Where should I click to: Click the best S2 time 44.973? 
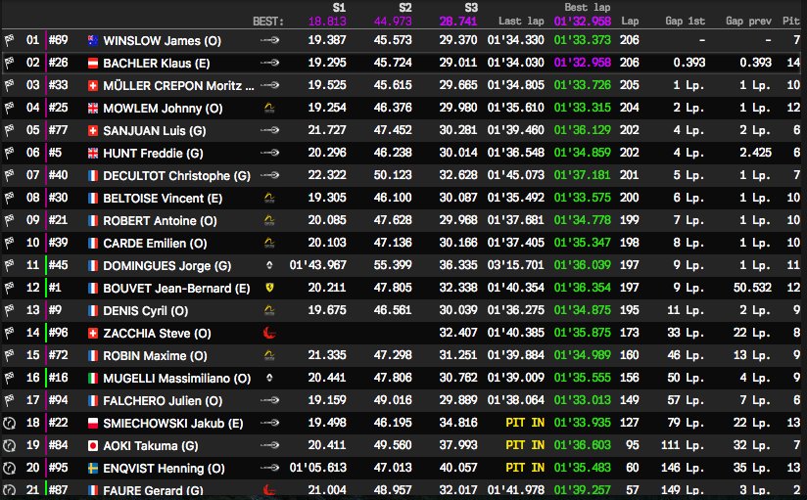[393, 22]
